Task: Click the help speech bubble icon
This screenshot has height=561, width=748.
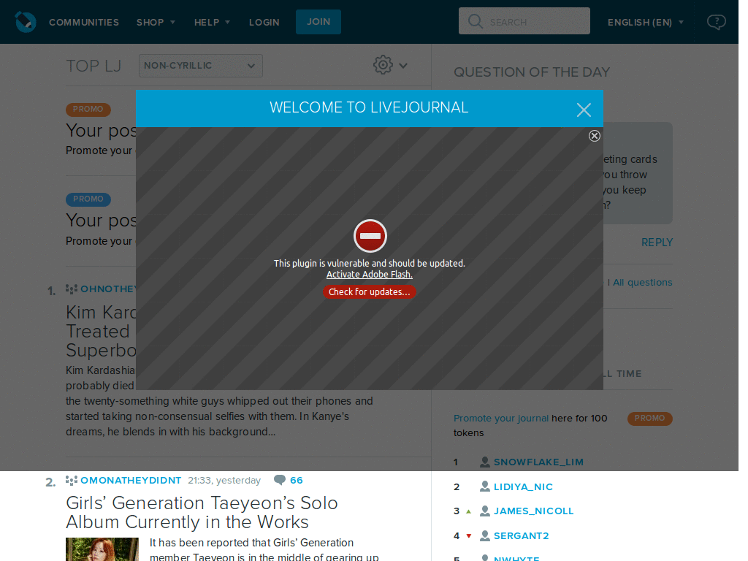Action: tap(716, 22)
